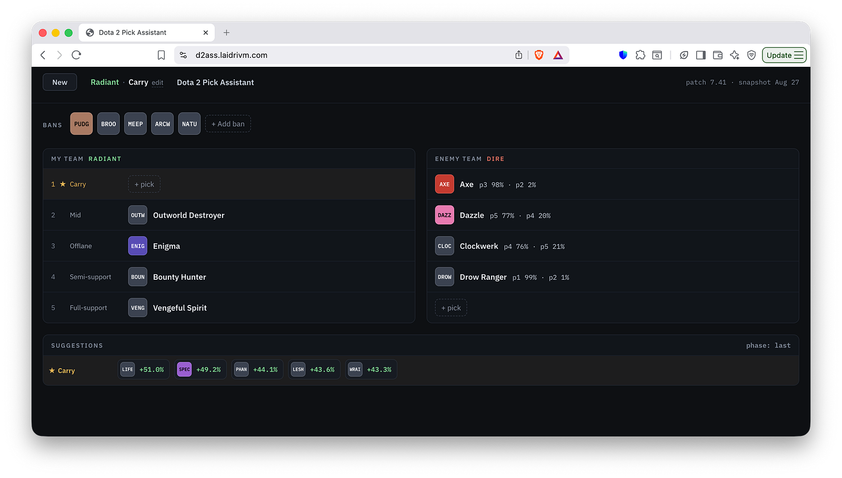Select the BOUN hero icon in Semi-support row
Viewport: 842px width, 478px height.
(138, 277)
